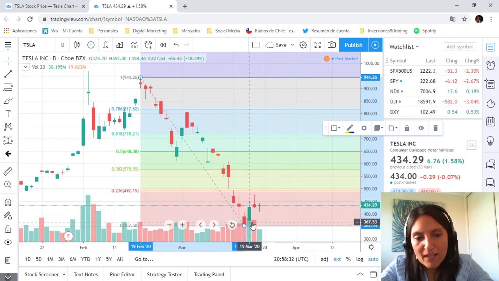Set chart range to YTD
This screenshot has height=281, width=499.
85,259
